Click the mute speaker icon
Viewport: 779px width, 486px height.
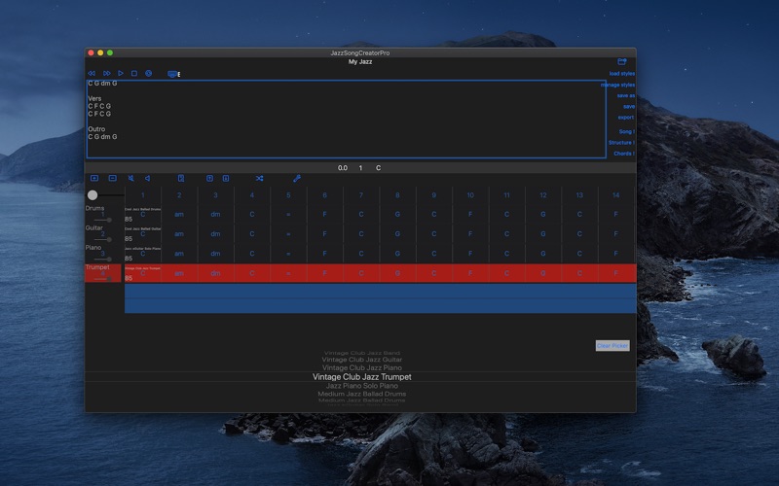130,178
